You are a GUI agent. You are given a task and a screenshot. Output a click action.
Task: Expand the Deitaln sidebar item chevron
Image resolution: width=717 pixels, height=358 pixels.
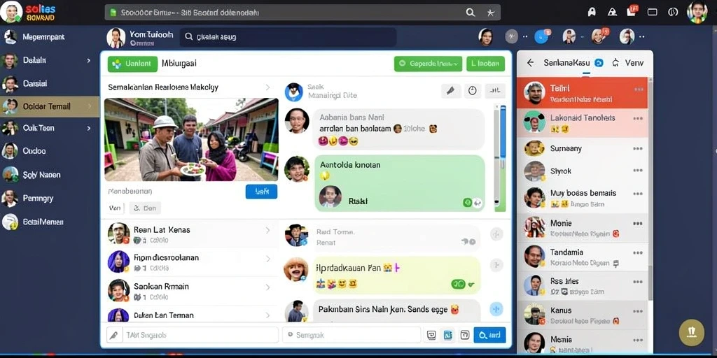pyautogui.click(x=88, y=60)
